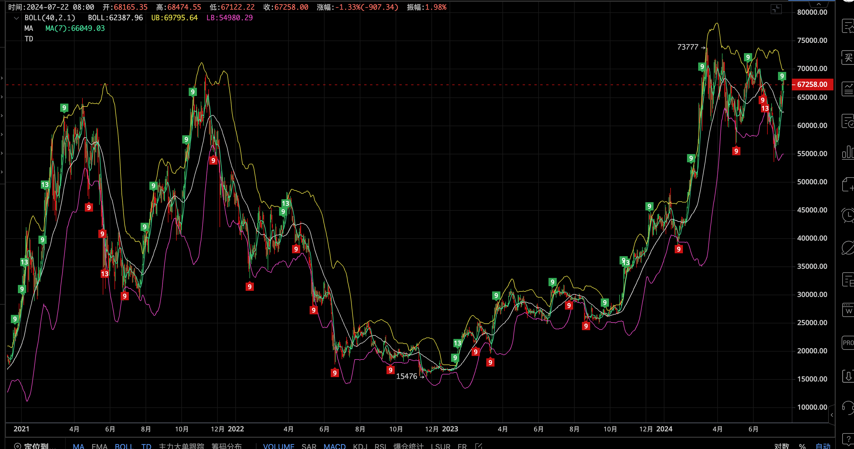
Task: Click the current price tag 67258.00
Action: pyautogui.click(x=812, y=84)
